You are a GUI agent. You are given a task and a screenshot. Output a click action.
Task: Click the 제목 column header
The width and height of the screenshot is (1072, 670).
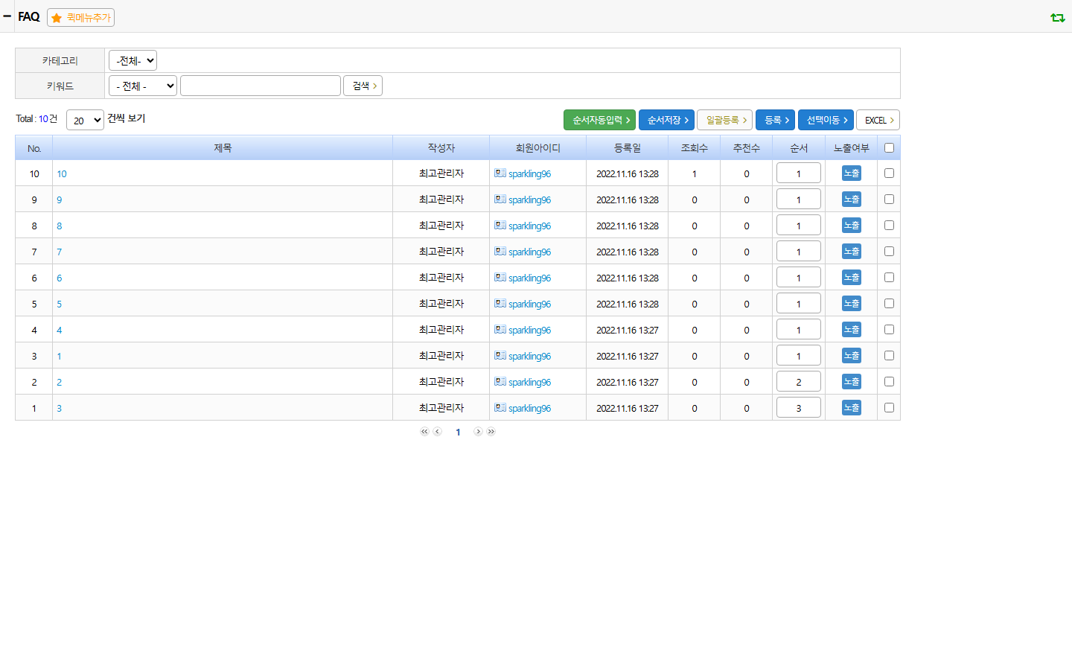pos(223,148)
